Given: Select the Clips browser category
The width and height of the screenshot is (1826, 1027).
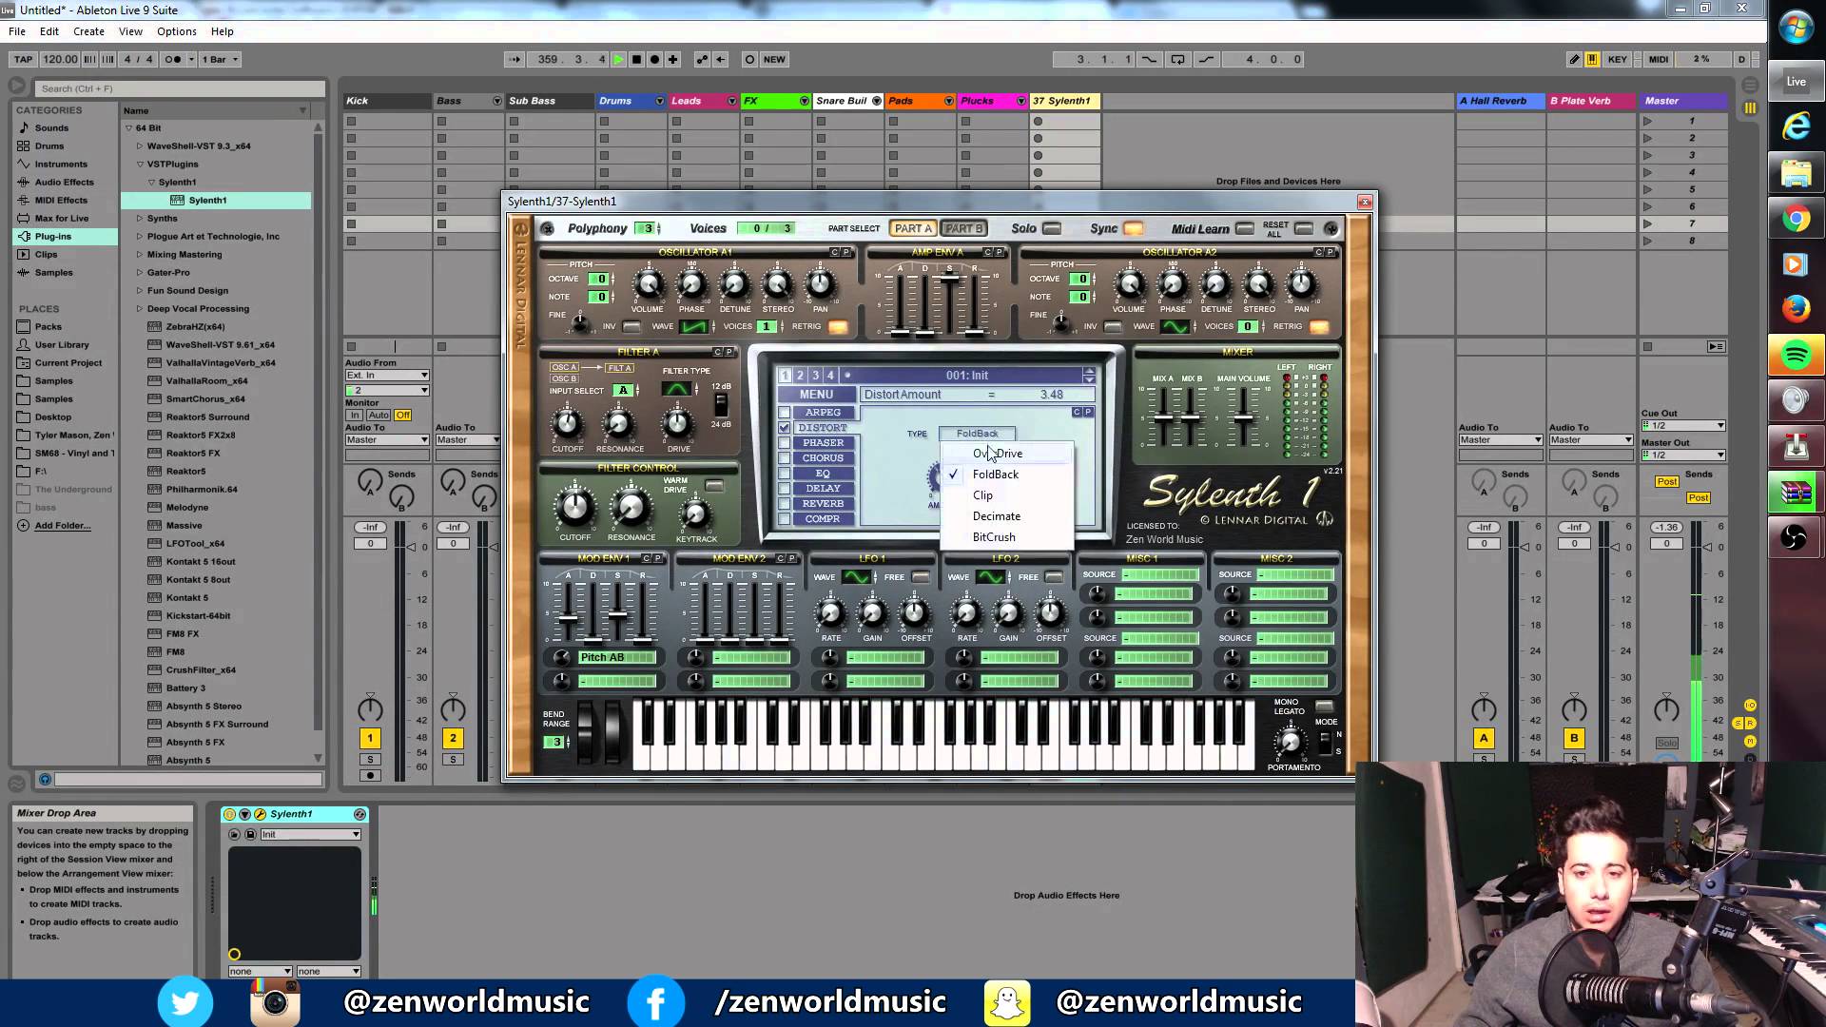Looking at the screenshot, I should [x=46, y=255].
